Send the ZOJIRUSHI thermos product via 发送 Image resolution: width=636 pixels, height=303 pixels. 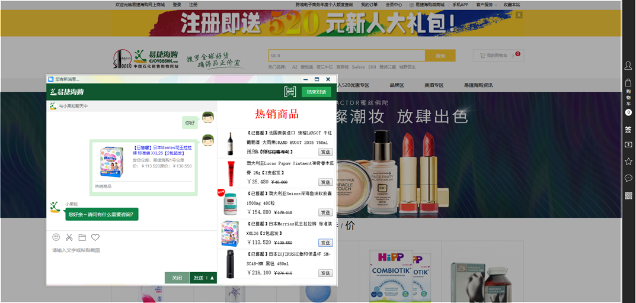(x=325, y=273)
